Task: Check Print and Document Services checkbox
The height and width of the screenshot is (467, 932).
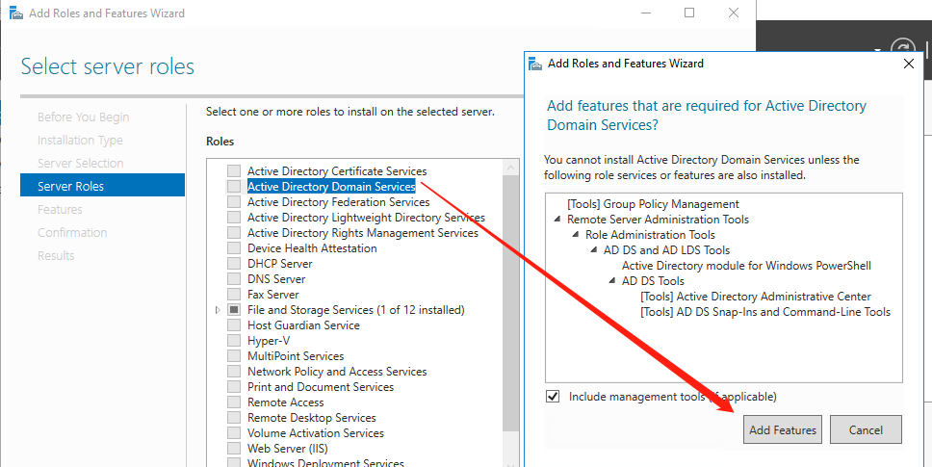Action: 234,387
